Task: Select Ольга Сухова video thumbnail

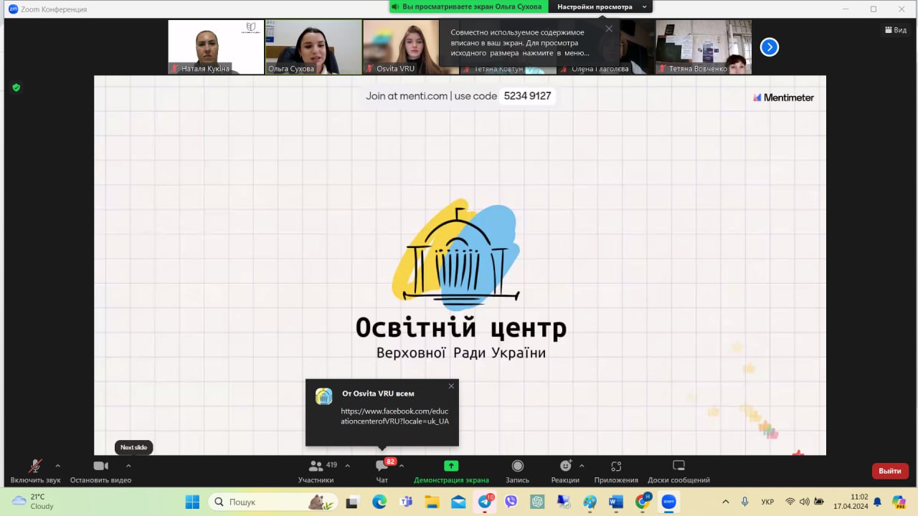Action: [313, 47]
